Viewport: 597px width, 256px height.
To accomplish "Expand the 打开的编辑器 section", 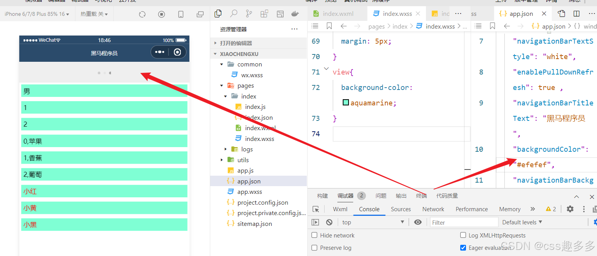I will click(259, 43).
